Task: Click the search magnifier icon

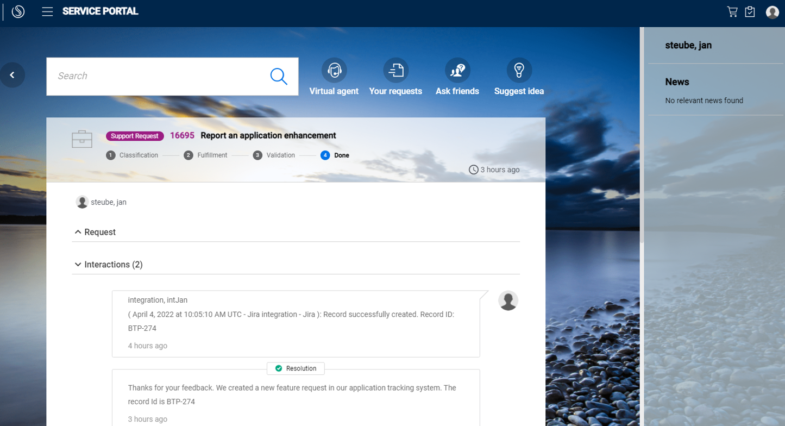Action: (x=279, y=76)
